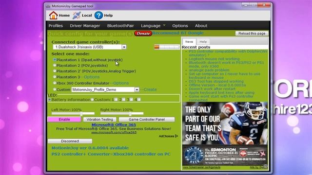Expand the MotioninJoy_Profile_Demo dropdown arrow
312x175 pixels.
tap(136, 89)
